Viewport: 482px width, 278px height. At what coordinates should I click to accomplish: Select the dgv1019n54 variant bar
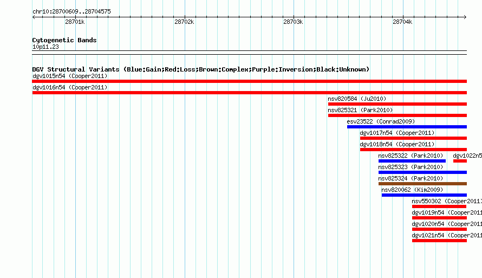tap(439, 218)
